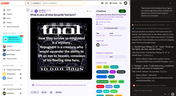Click the post award button
Image resolution: width=176 pixels, height=96 pixels.
click(51, 92)
